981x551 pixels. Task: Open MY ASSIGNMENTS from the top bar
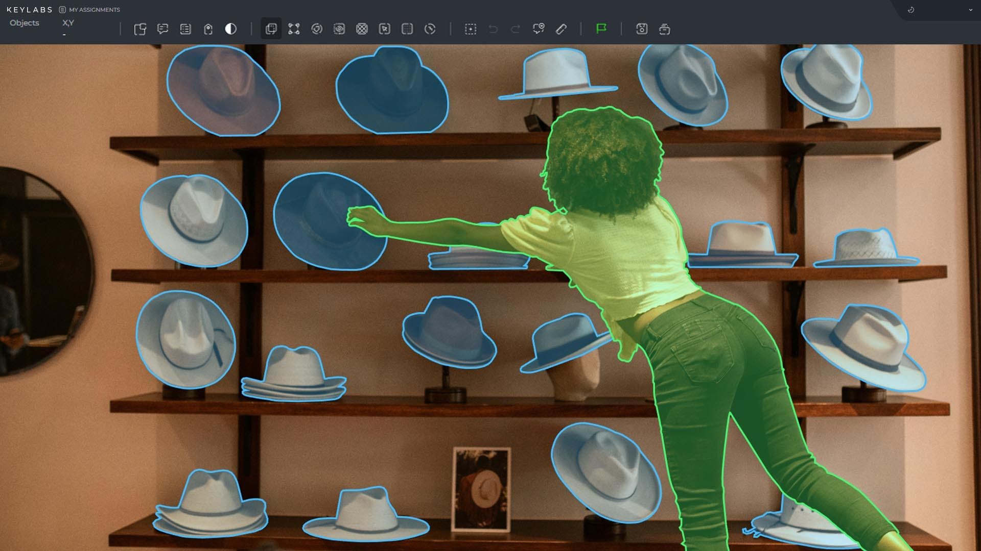coord(95,10)
